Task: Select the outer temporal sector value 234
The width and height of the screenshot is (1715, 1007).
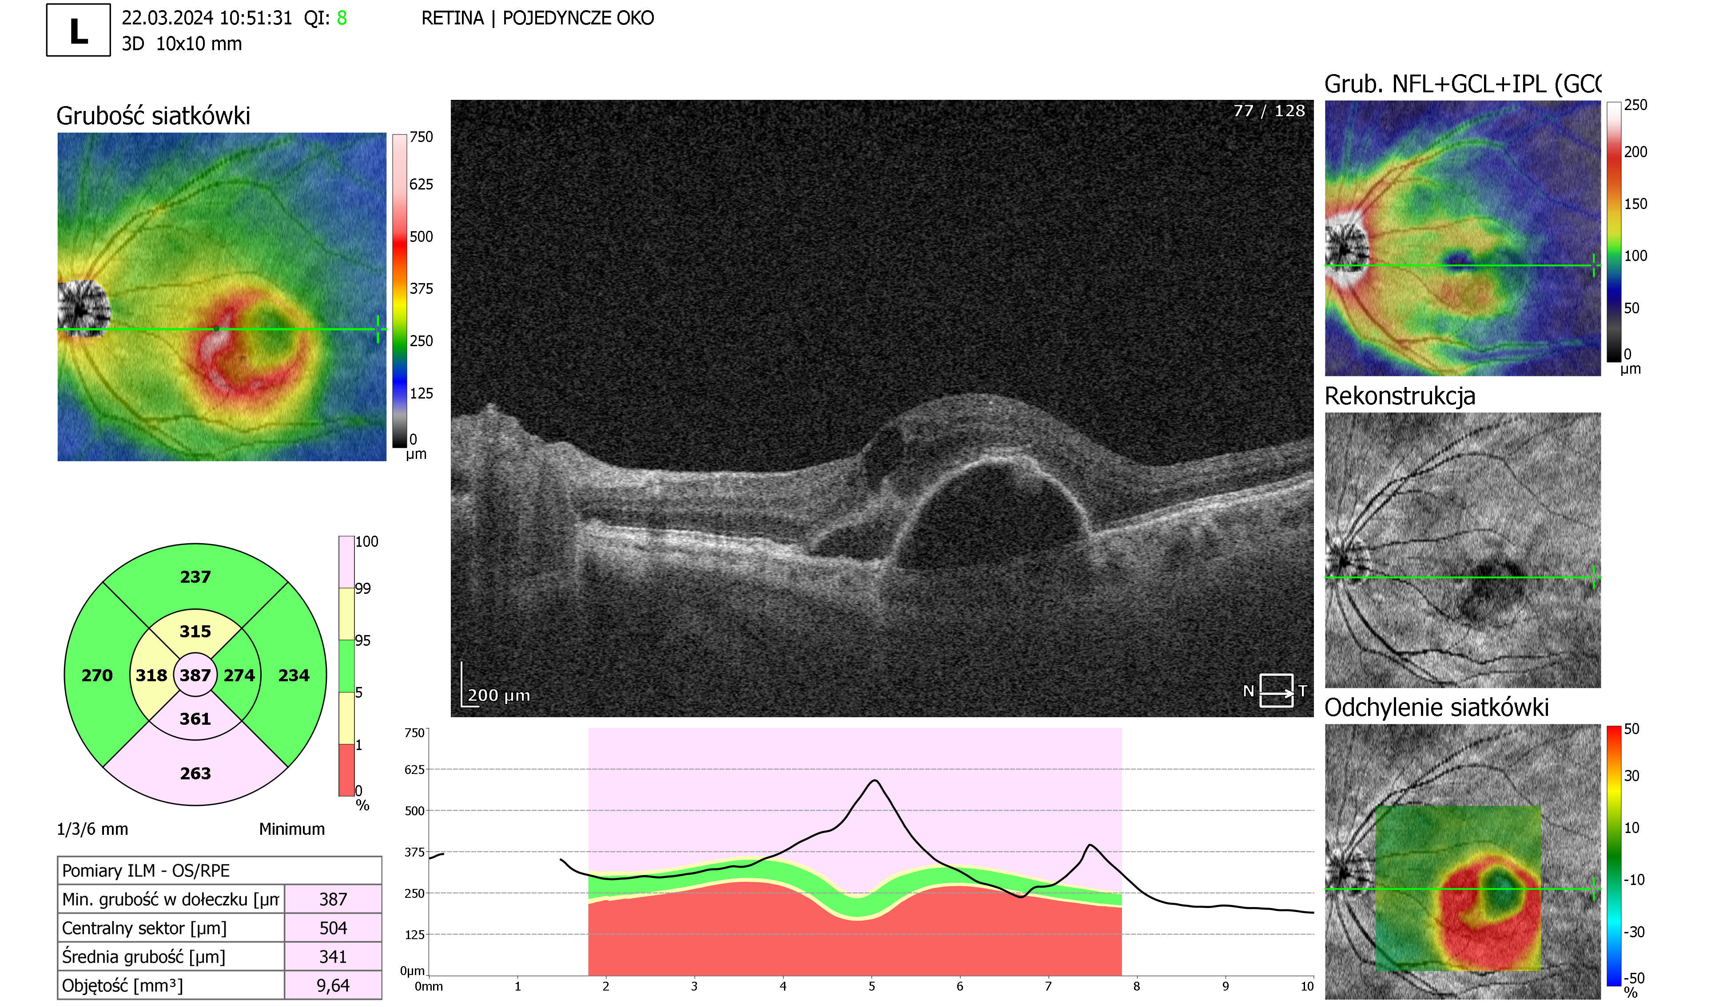Action: (x=293, y=675)
